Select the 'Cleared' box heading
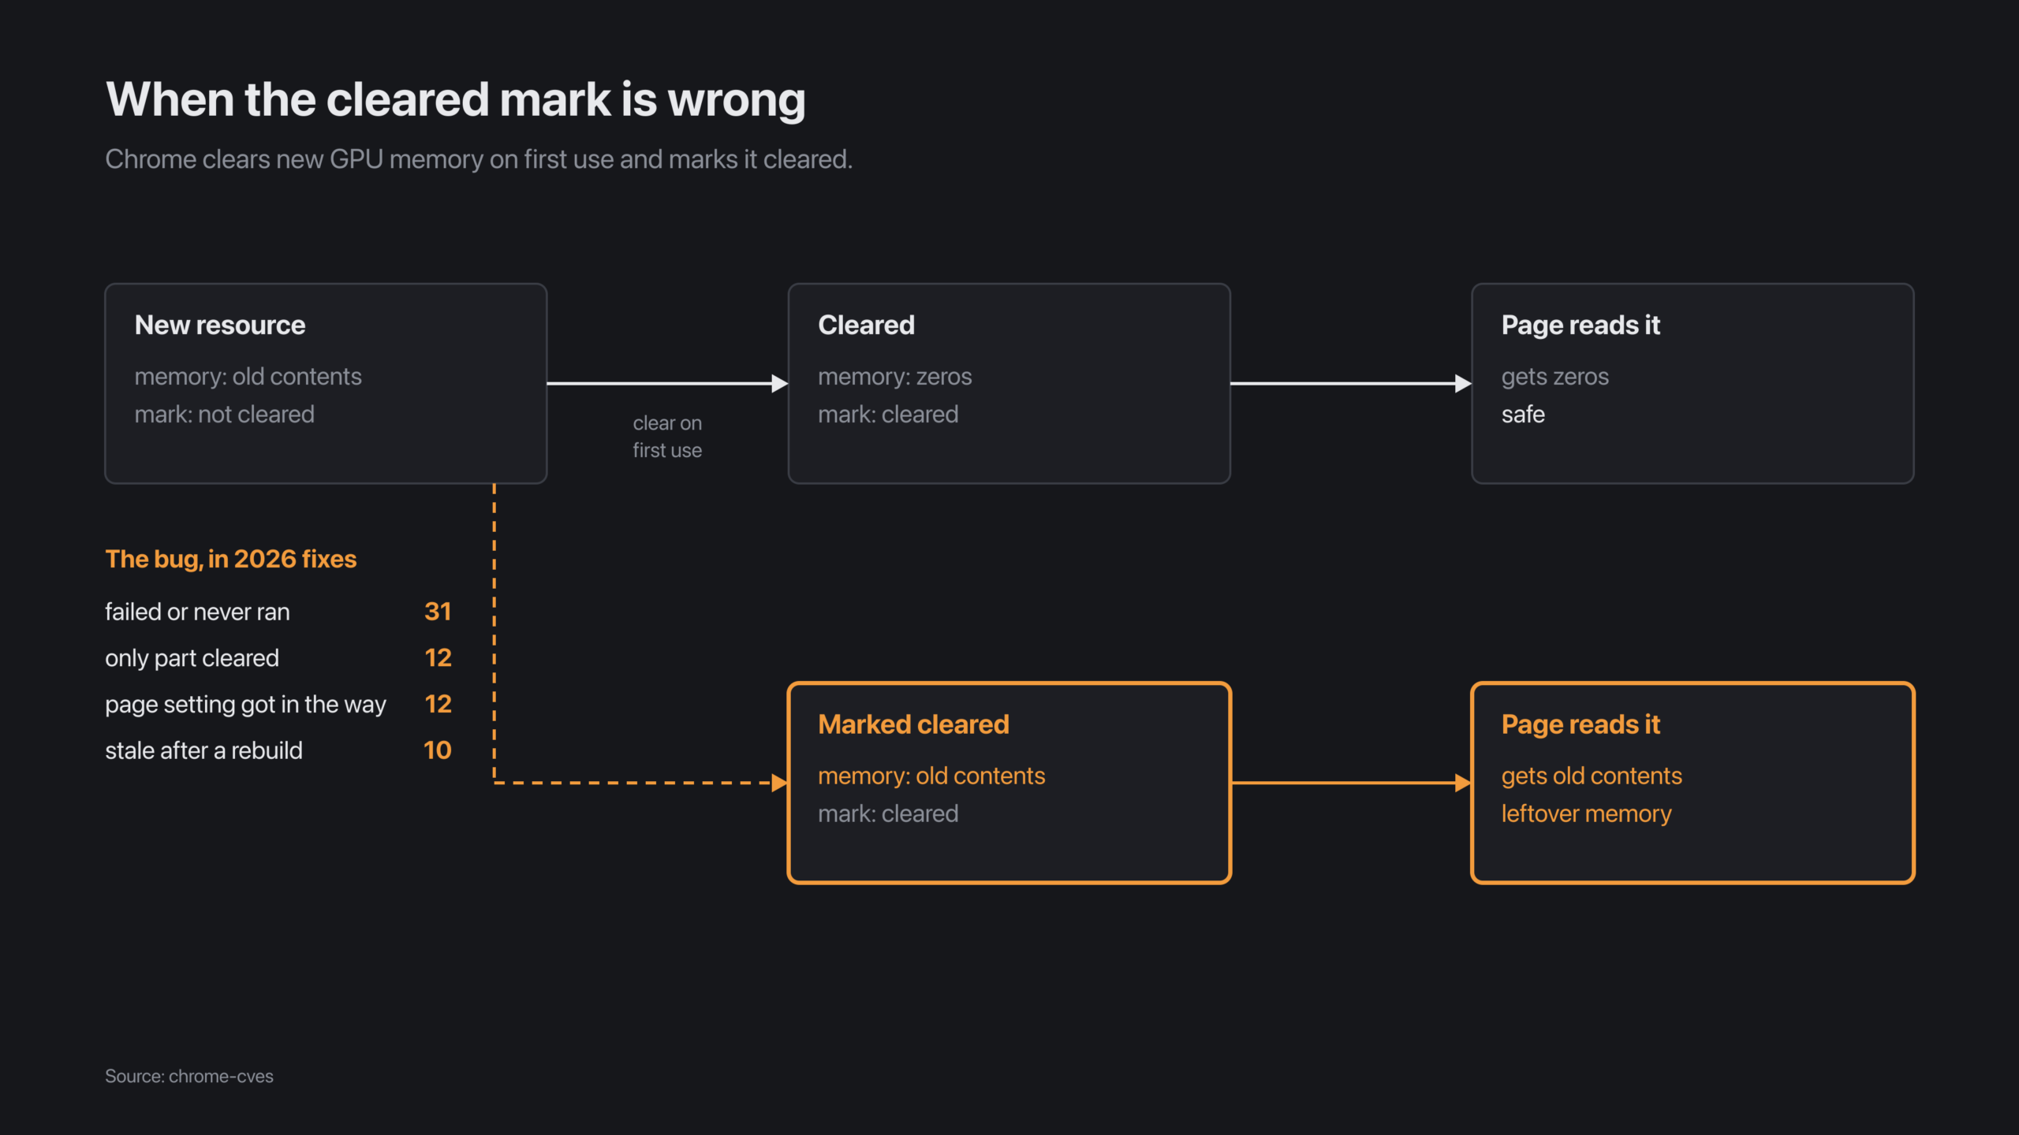Image resolution: width=2019 pixels, height=1135 pixels. 866,325
